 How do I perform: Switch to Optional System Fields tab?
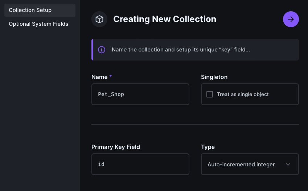point(40,24)
